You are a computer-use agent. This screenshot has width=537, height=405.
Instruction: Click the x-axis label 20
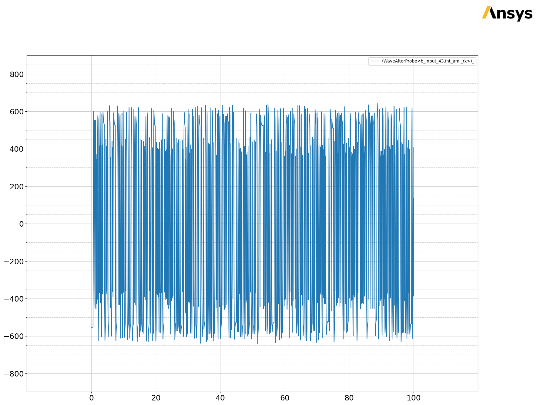coord(156,398)
